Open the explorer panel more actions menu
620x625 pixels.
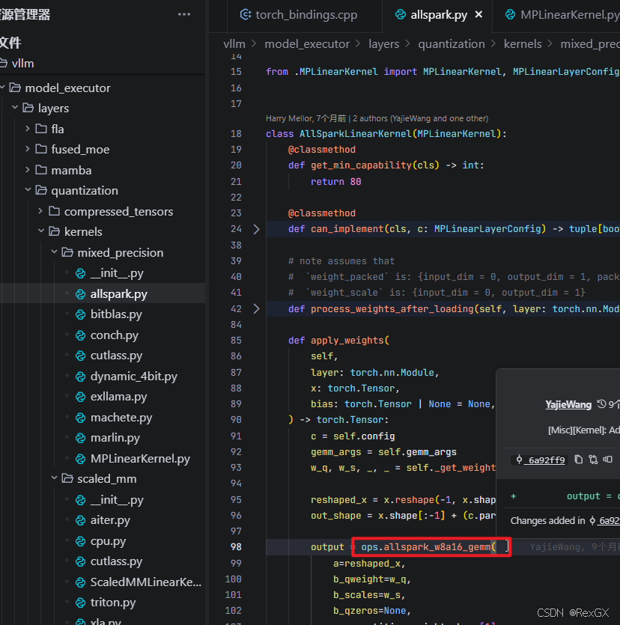183,14
